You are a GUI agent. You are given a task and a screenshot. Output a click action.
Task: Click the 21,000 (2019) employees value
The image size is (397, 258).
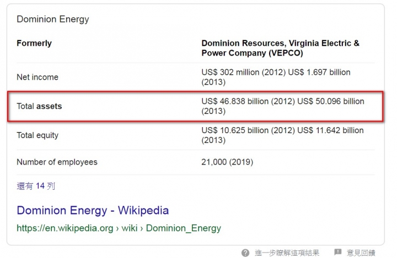(x=227, y=162)
